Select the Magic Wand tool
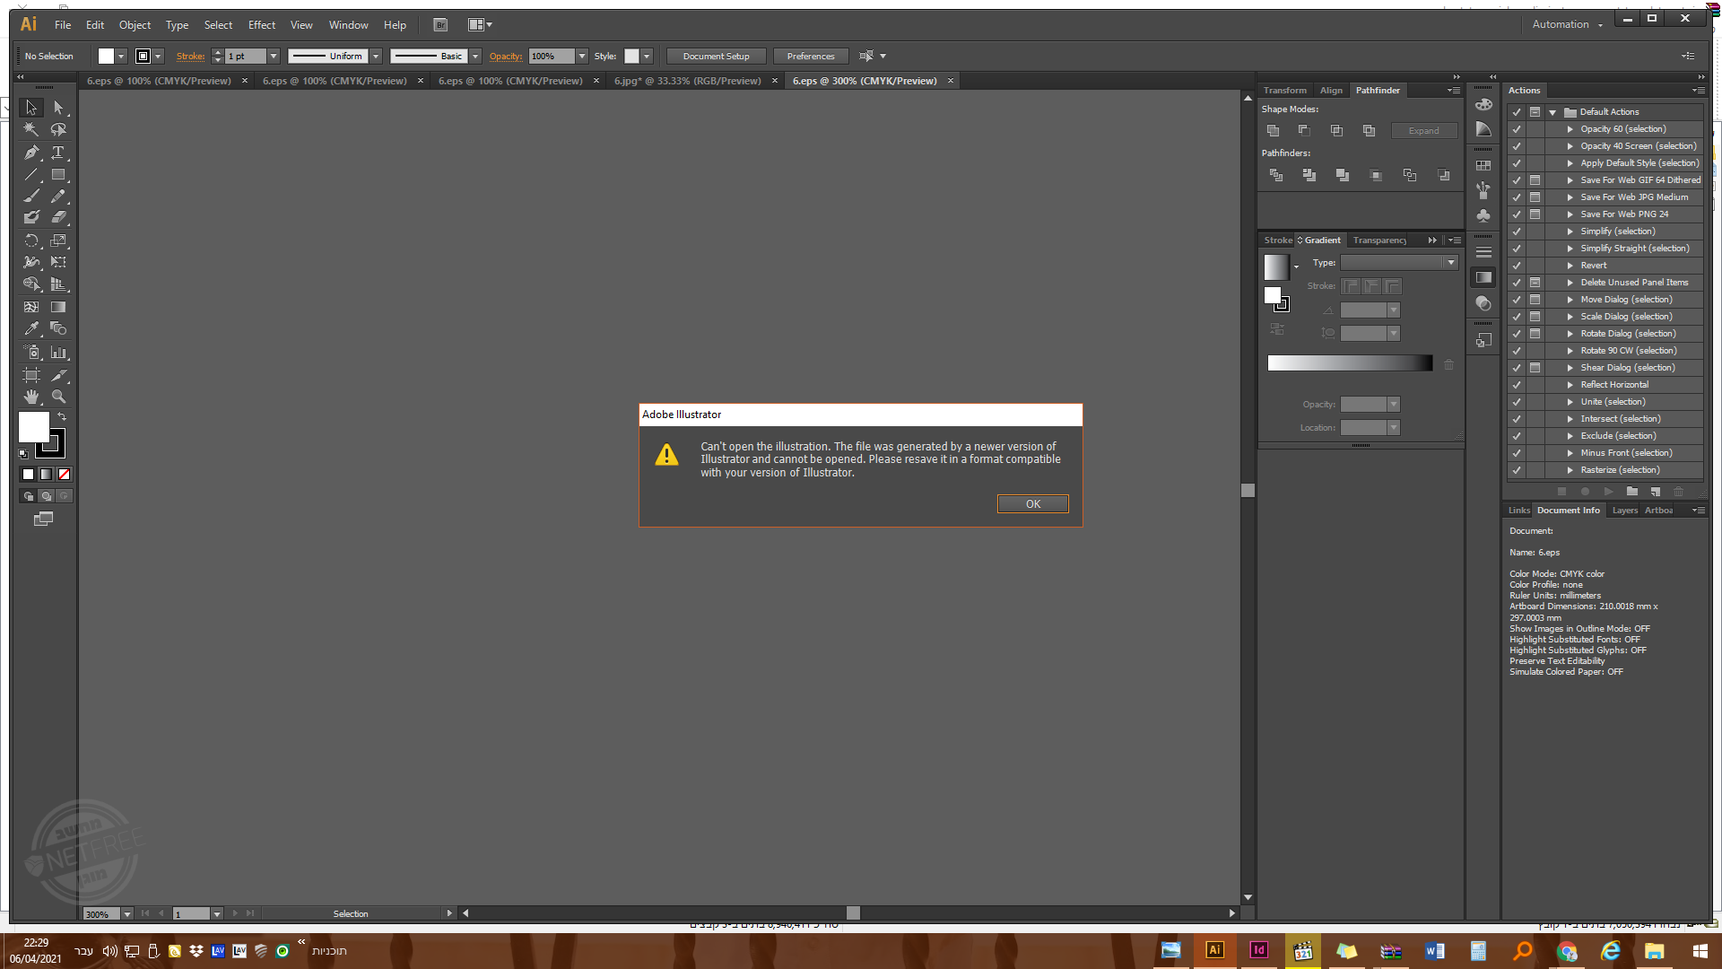The width and height of the screenshot is (1722, 969). (31, 130)
